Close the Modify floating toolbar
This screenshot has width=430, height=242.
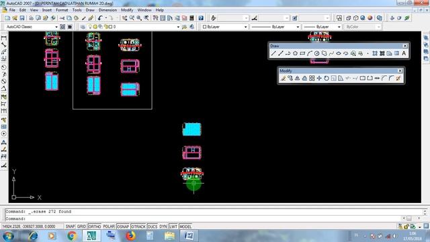click(x=400, y=71)
